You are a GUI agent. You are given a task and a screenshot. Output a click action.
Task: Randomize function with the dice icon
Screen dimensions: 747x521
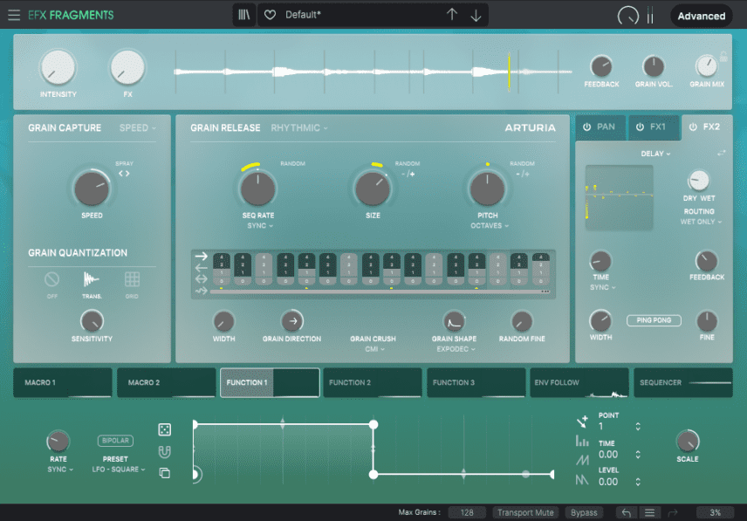pyautogui.click(x=164, y=429)
